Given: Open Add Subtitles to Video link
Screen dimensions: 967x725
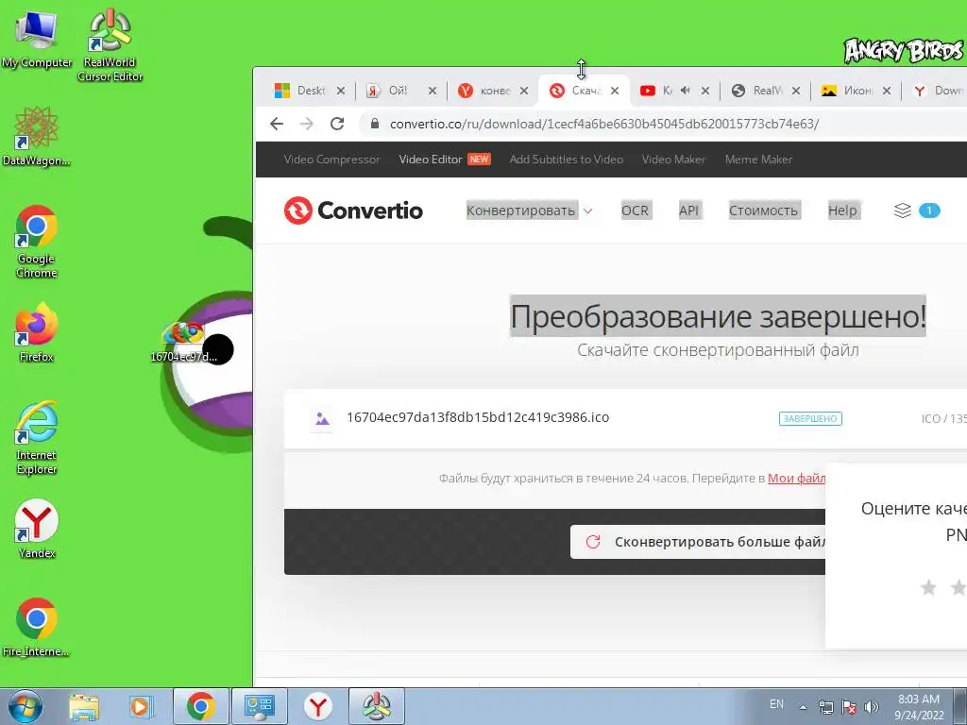Looking at the screenshot, I should click(567, 159).
